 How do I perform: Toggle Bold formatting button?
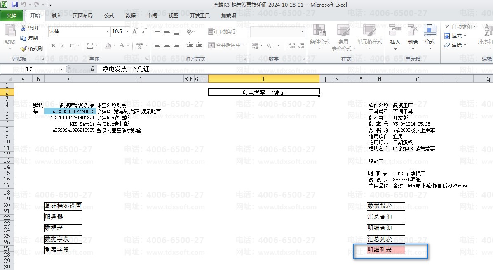[53, 46]
